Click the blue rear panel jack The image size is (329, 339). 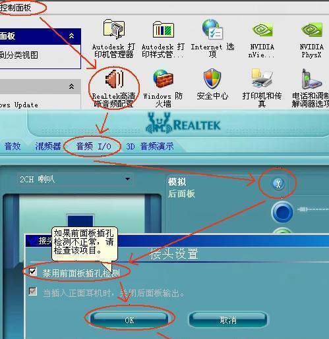(282, 212)
